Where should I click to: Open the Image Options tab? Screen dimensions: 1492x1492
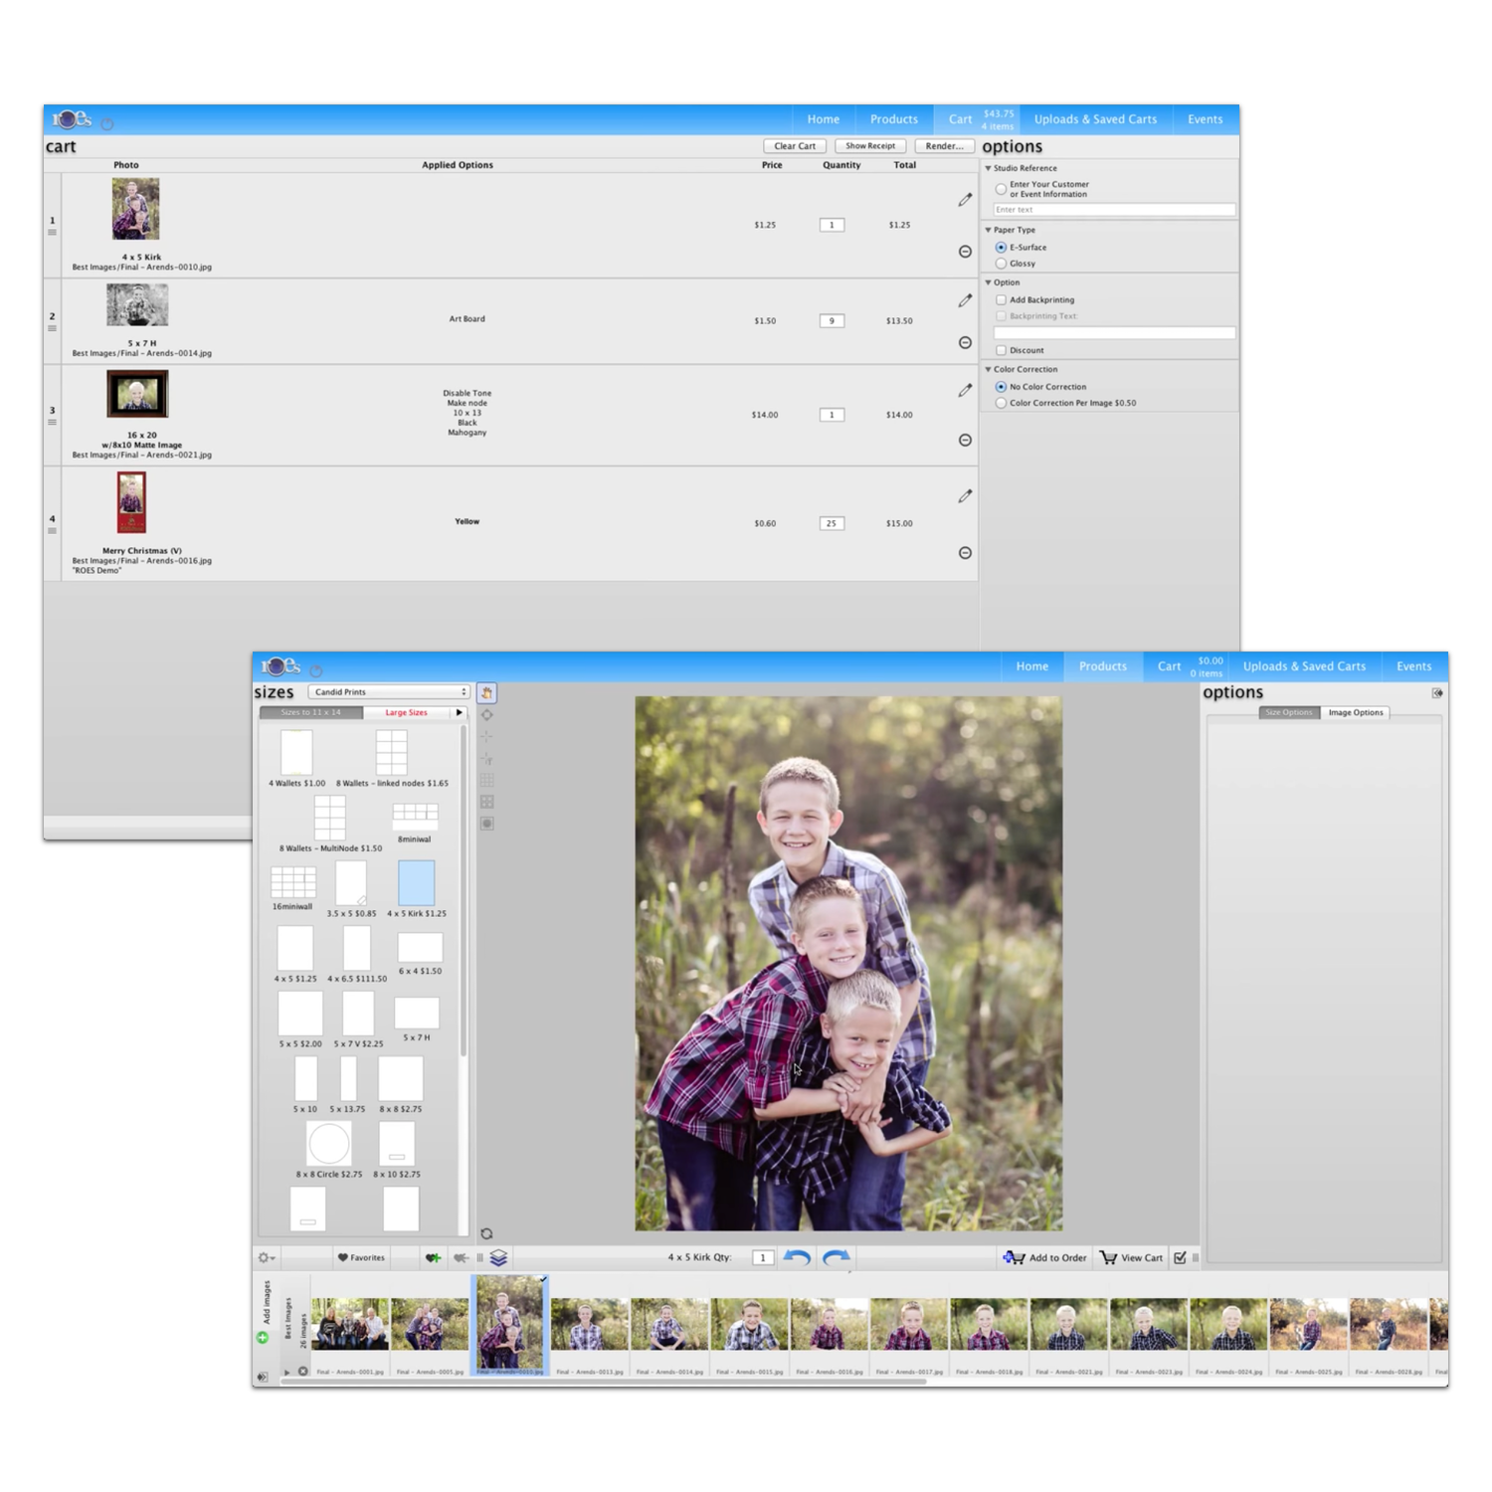point(1355,712)
